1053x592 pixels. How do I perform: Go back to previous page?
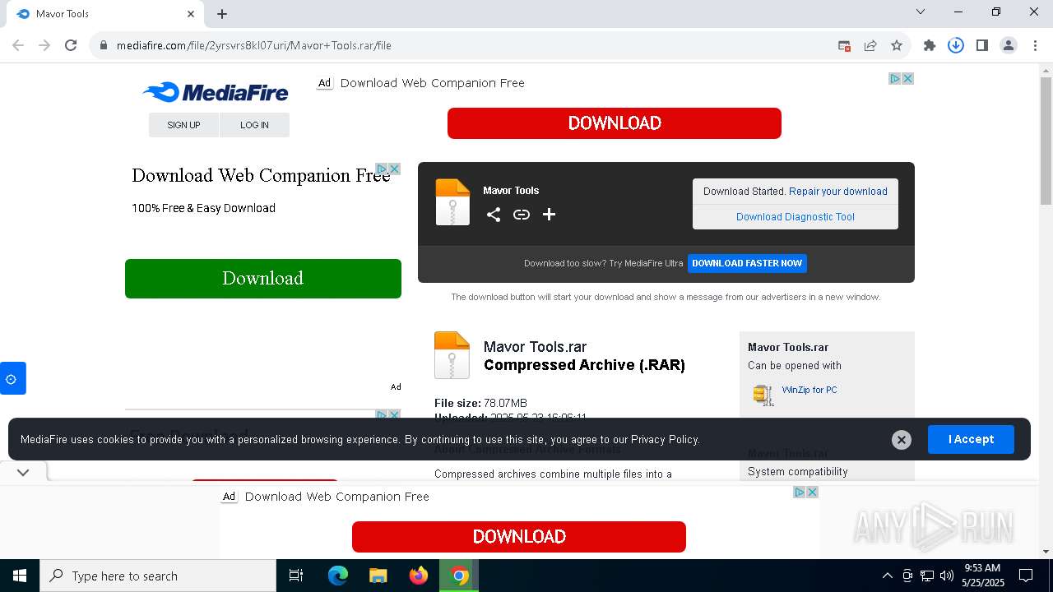click(x=18, y=45)
